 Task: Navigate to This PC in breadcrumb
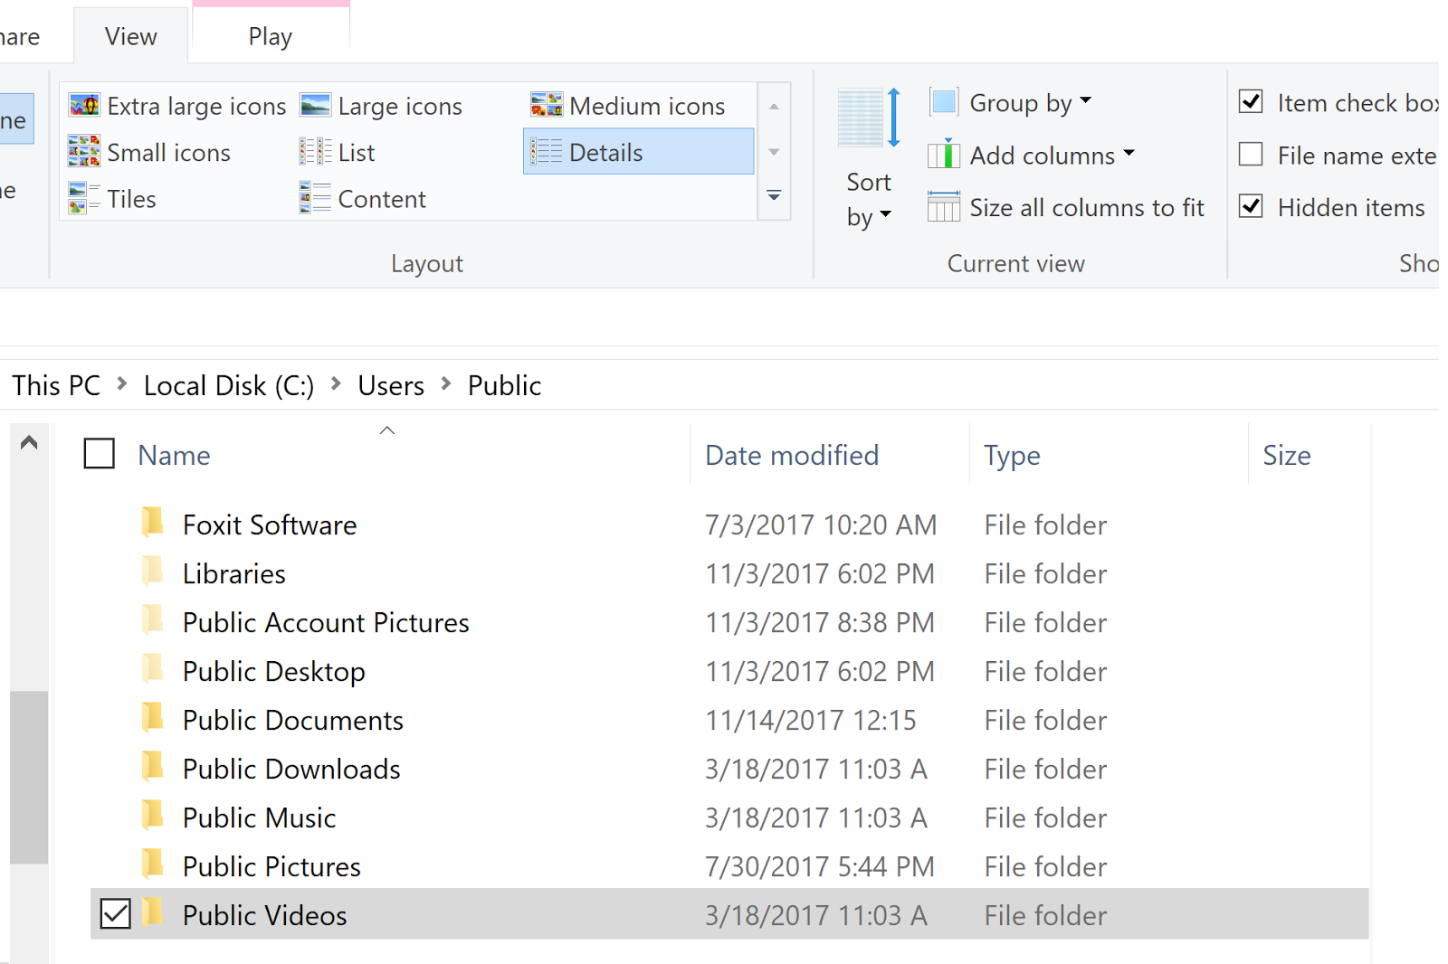pos(56,384)
